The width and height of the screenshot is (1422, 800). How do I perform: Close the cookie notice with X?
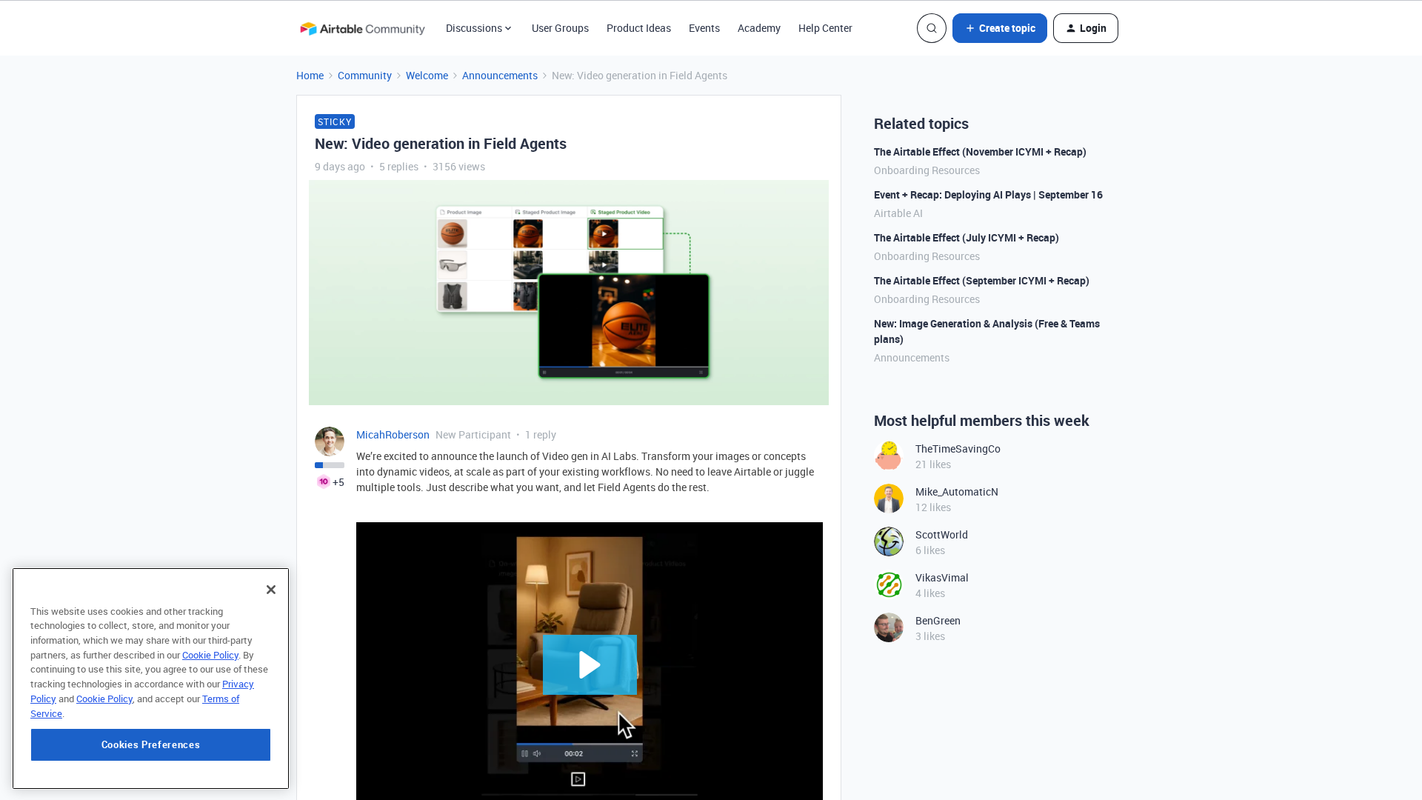[x=271, y=590]
